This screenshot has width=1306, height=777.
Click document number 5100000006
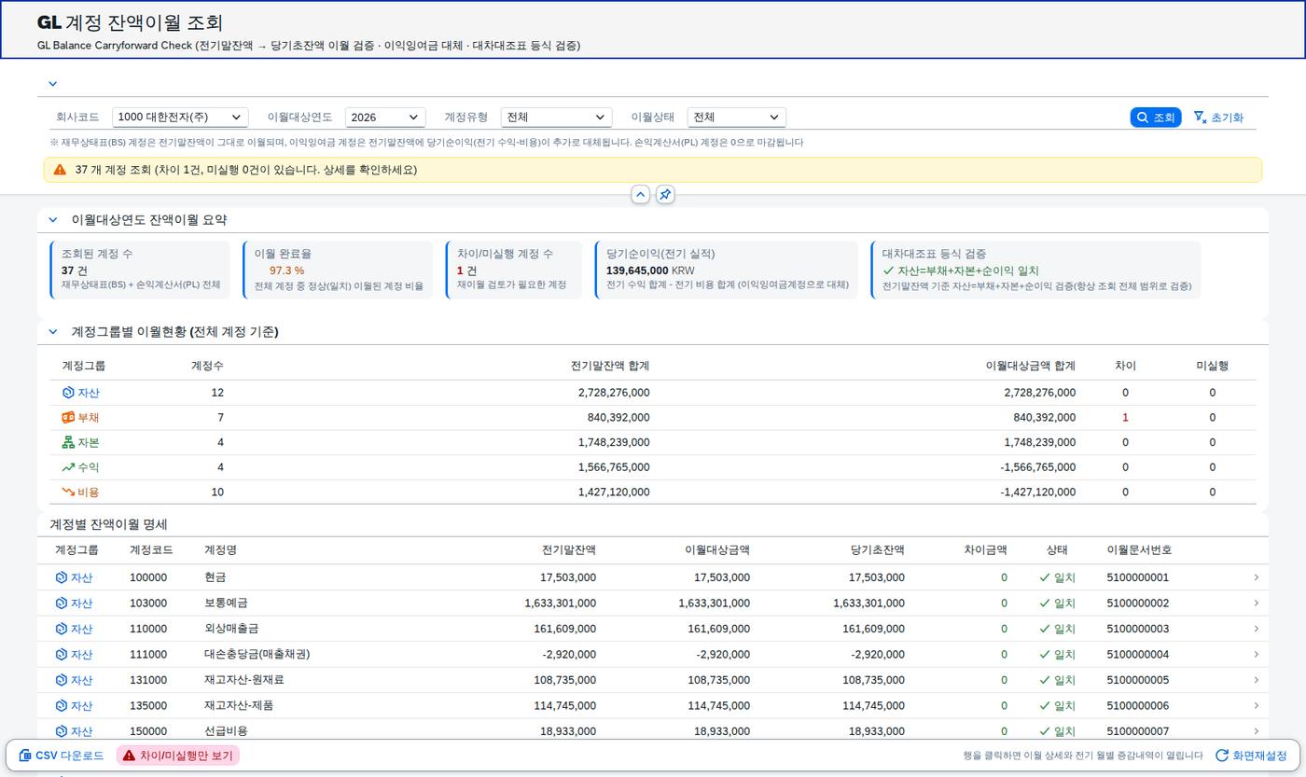pos(1137,706)
